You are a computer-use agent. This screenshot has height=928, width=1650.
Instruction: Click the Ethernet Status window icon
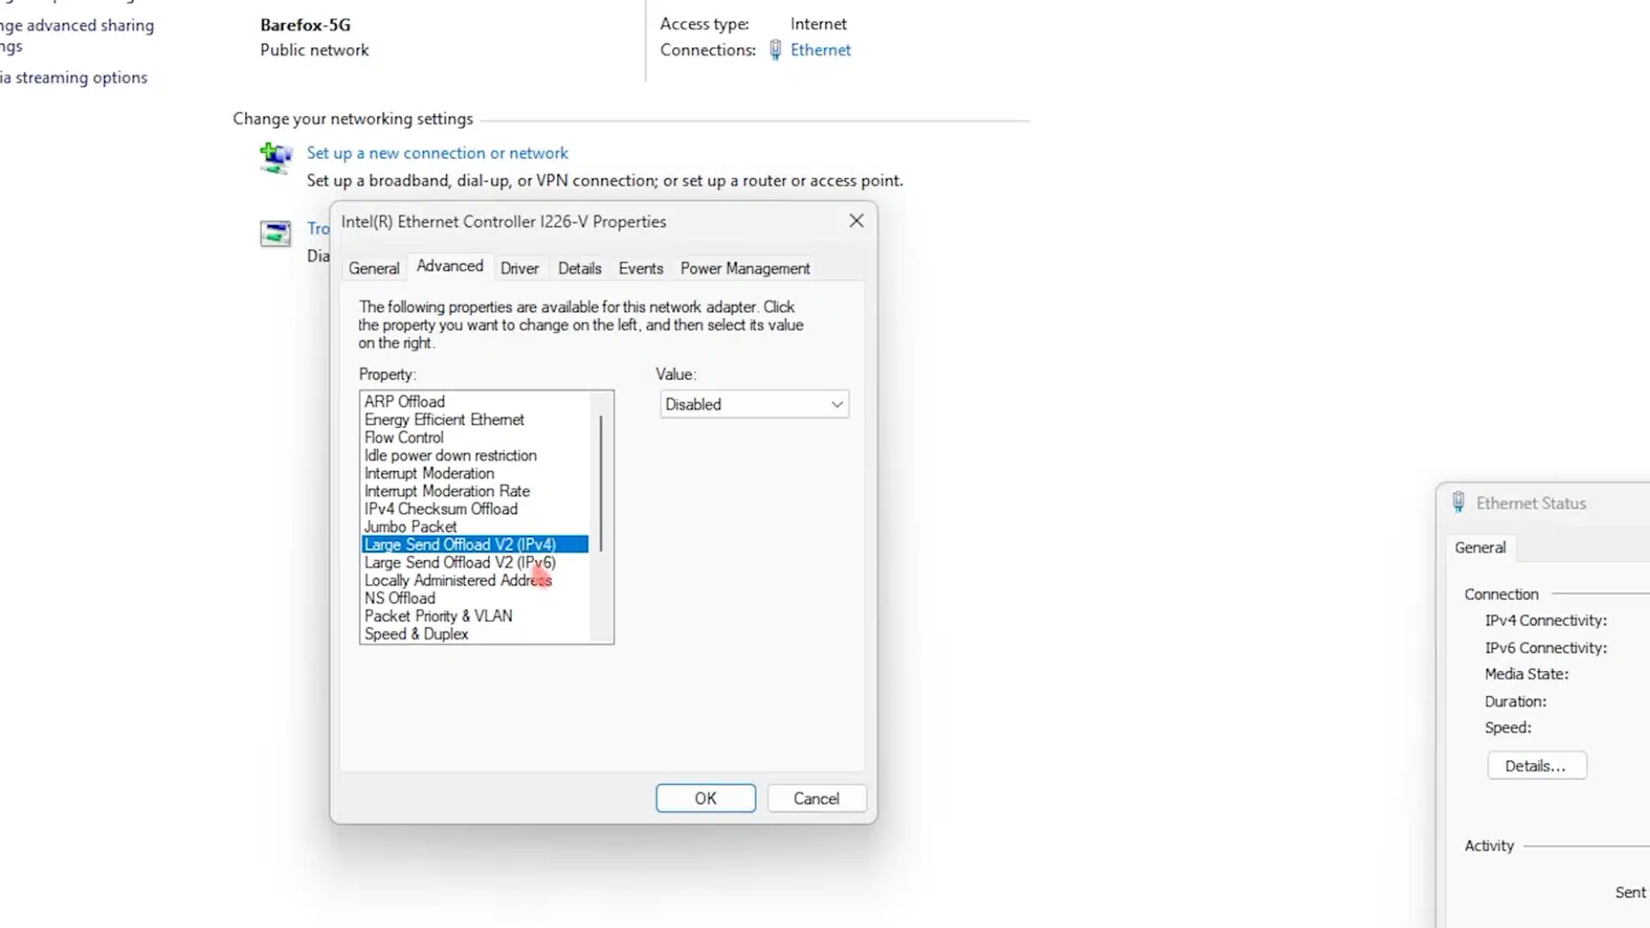pyautogui.click(x=1458, y=503)
